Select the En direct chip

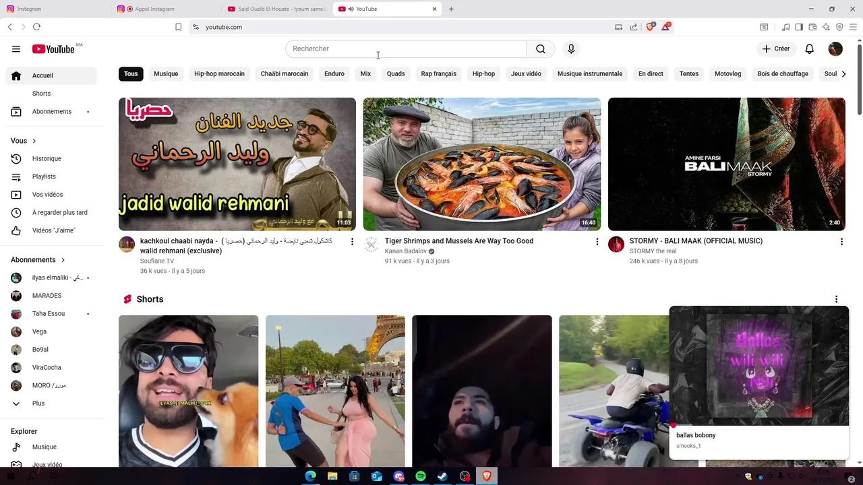click(x=651, y=73)
